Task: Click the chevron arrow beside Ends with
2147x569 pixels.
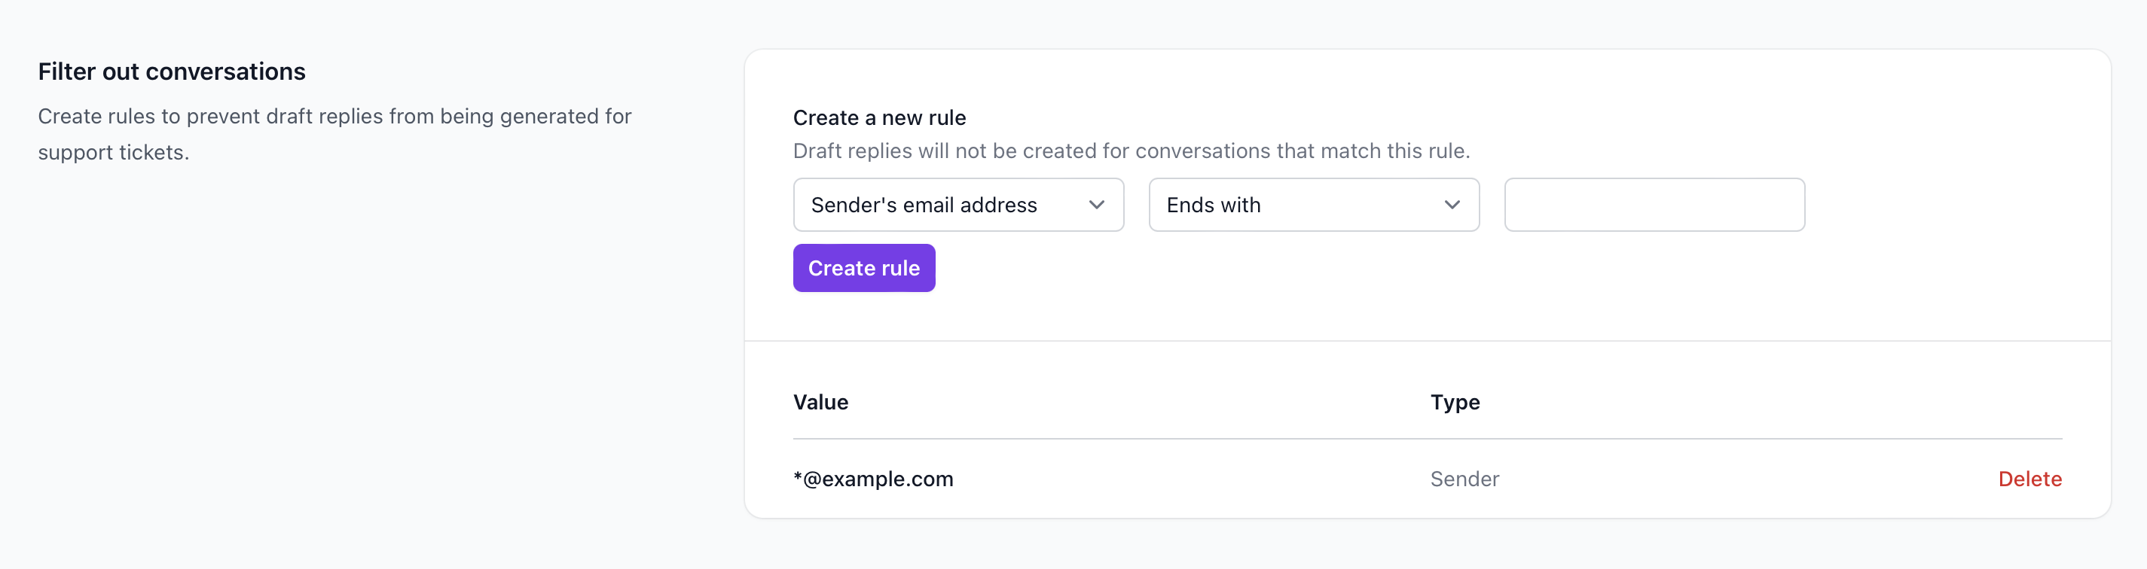Action: coord(1452,205)
